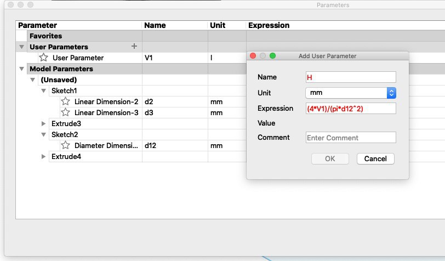
Task: Select the Diameter Dimensi... row label
Action: (106, 145)
